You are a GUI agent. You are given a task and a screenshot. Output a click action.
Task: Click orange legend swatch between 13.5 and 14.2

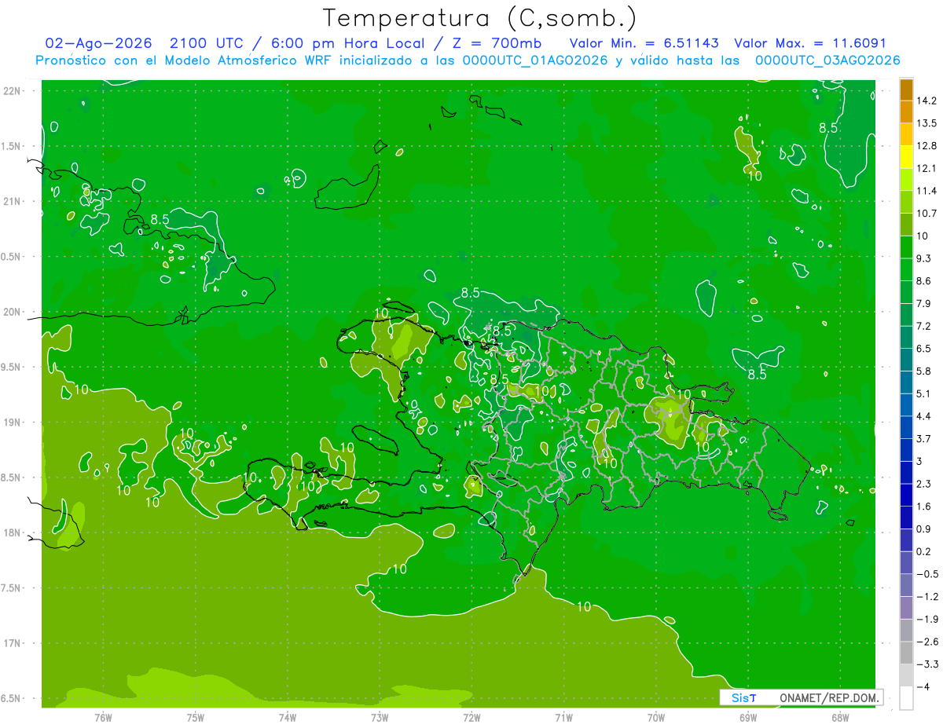906,112
